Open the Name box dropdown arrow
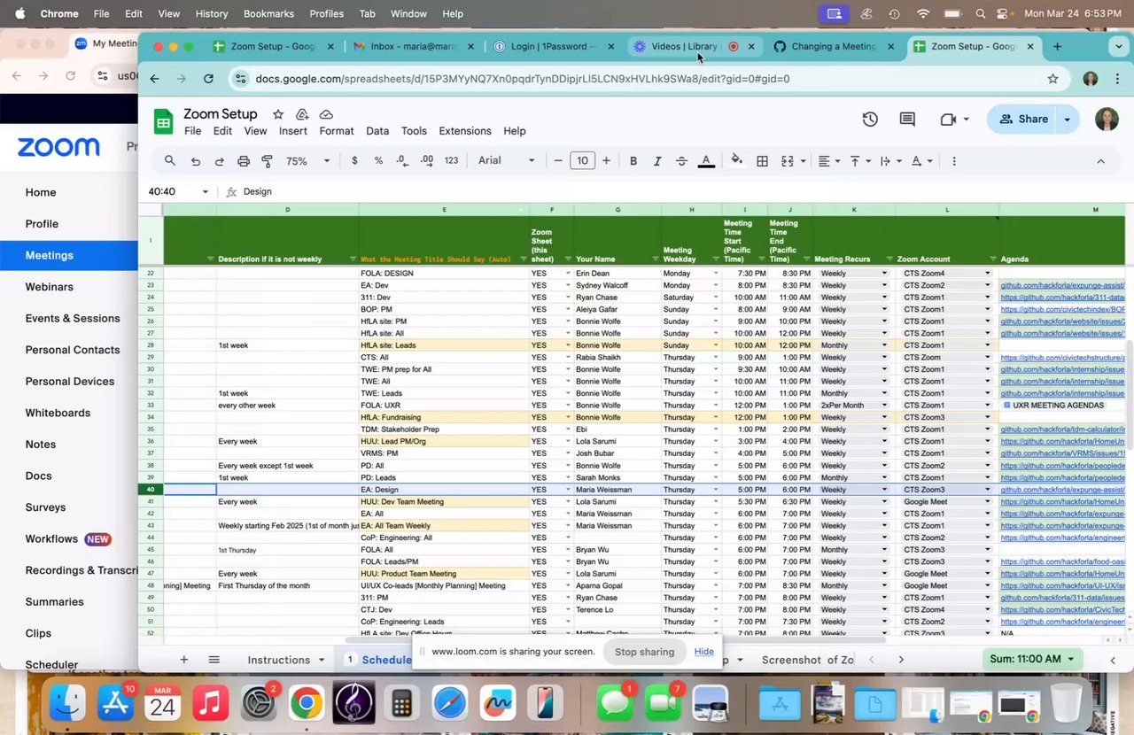Screen dimensions: 1134x735 click(205, 191)
